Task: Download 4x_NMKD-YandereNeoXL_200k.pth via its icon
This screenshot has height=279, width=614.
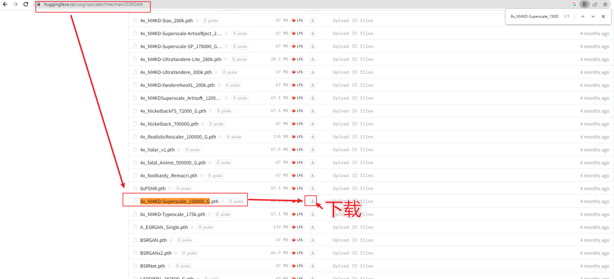Action: click(312, 85)
